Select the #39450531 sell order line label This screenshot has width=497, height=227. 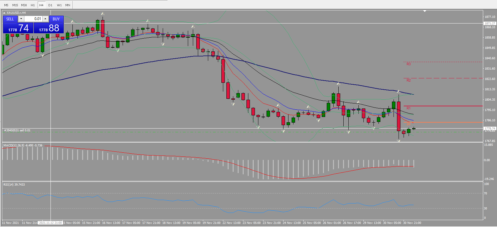tap(17, 130)
